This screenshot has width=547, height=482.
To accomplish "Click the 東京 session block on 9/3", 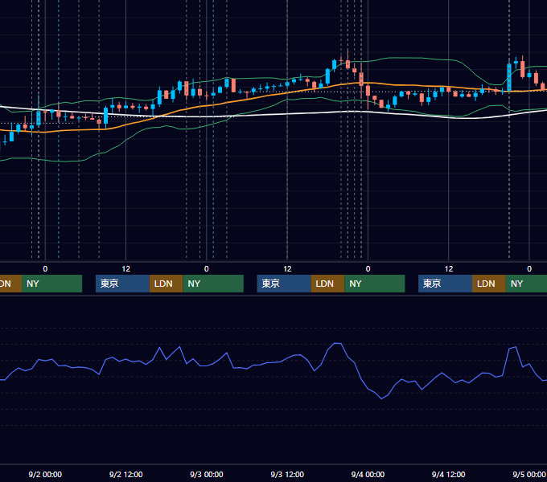I will click(284, 284).
